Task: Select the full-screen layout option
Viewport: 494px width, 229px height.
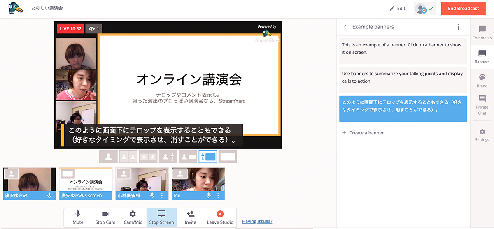Action: click(228, 157)
